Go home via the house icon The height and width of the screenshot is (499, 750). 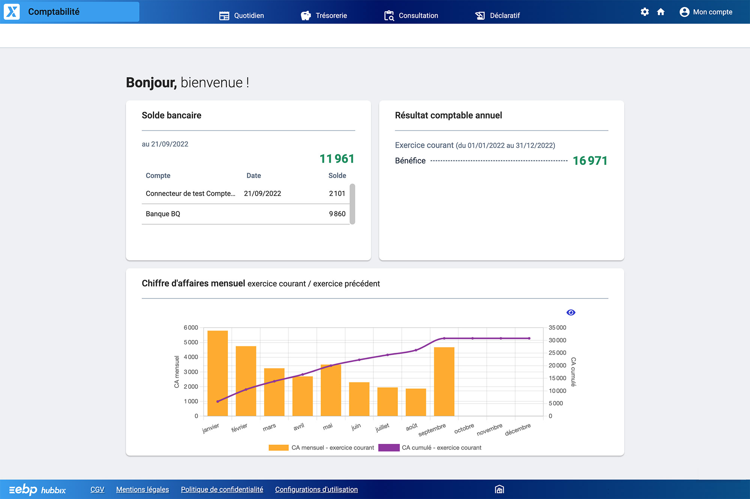tap(660, 12)
